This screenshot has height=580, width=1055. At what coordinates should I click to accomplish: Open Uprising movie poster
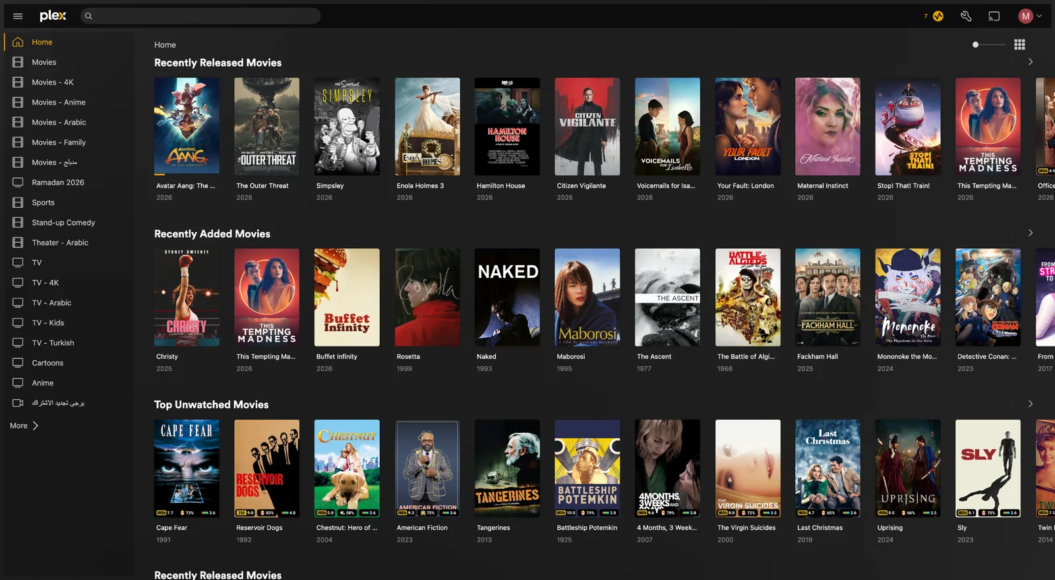pos(908,468)
